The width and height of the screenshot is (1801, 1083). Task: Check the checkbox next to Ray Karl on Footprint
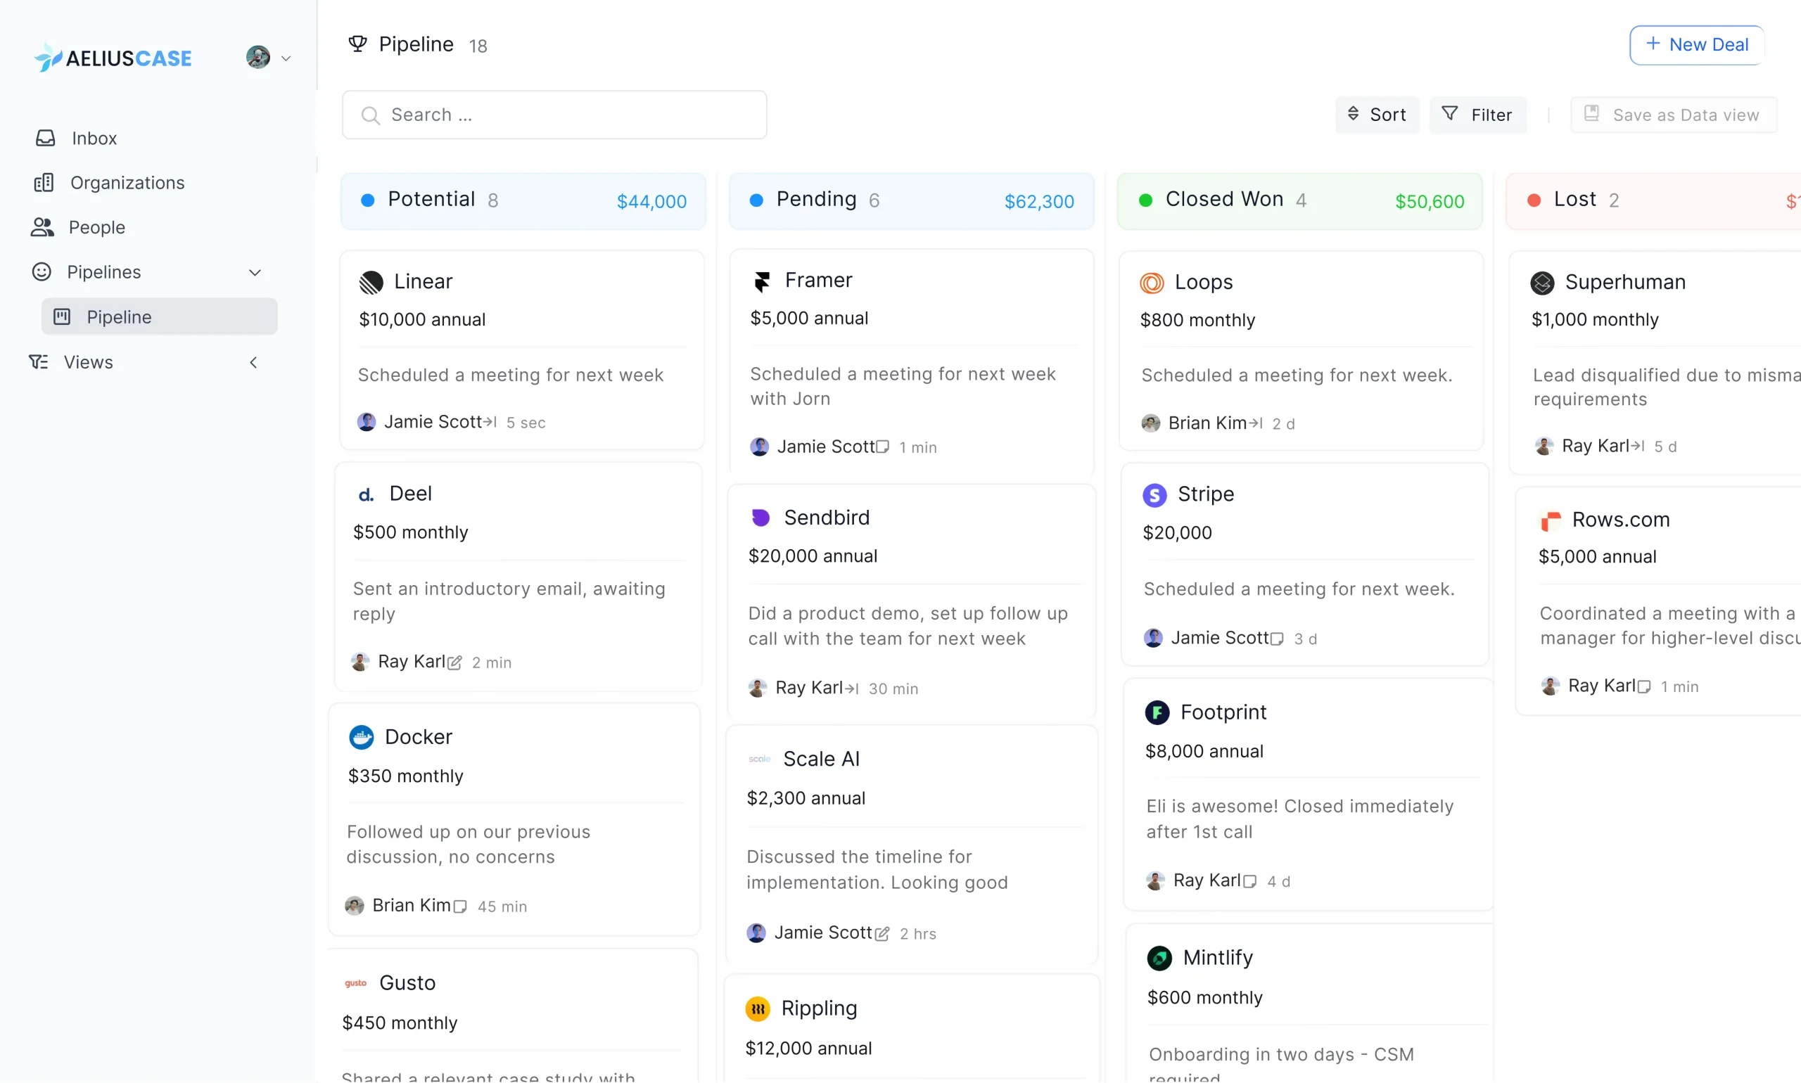[x=1252, y=881]
